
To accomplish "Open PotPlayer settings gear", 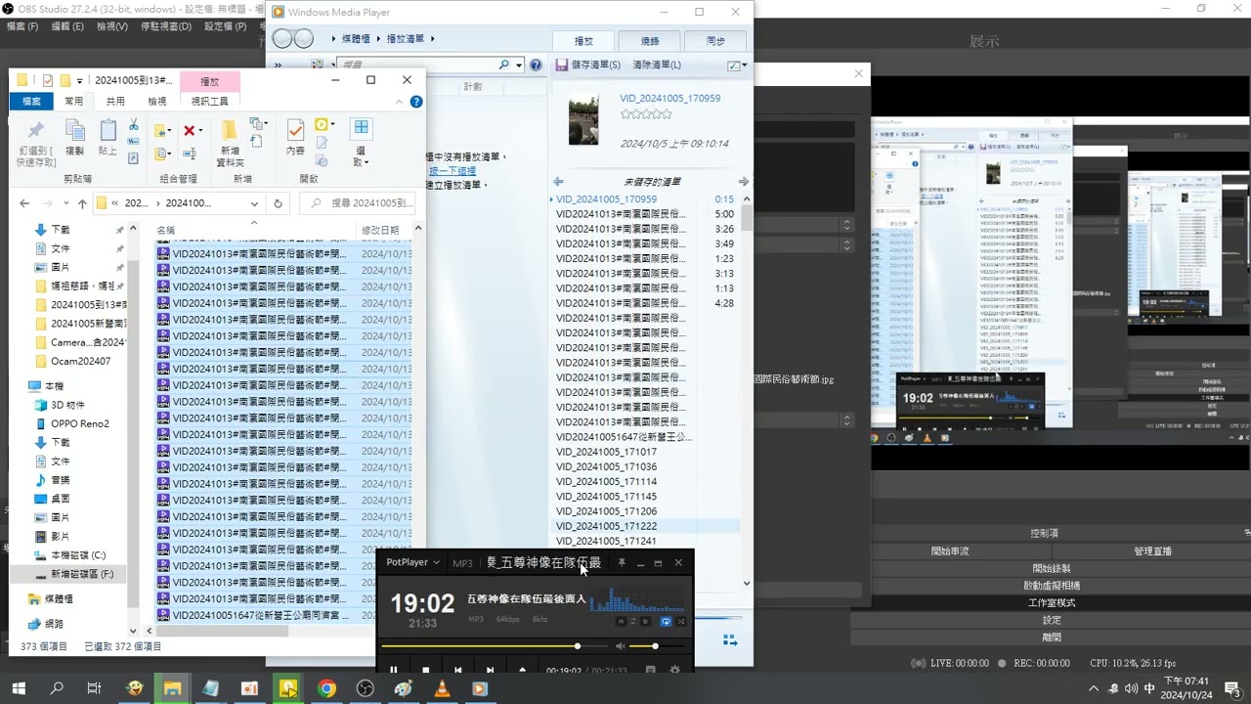I will (x=674, y=670).
